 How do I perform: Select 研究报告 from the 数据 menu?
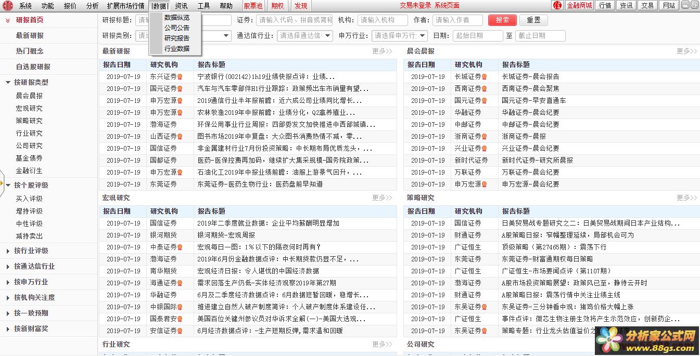click(177, 38)
